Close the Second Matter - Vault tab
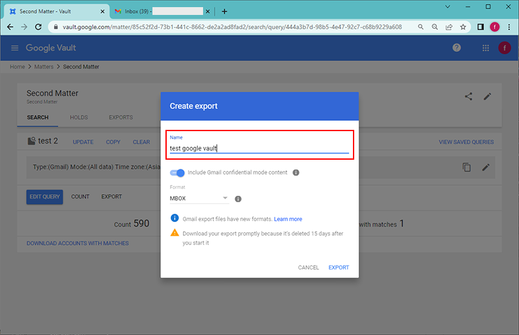This screenshot has width=519, height=335. point(103,12)
